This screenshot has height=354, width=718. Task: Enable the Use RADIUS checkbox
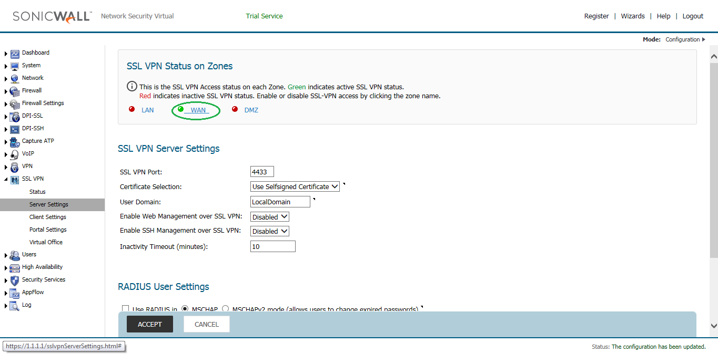click(x=125, y=309)
